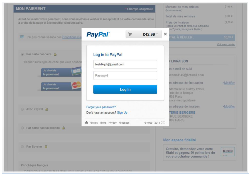The width and height of the screenshot is (250, 174).
Task: Open the Privacy footer link
Action: tap(112, 123)
